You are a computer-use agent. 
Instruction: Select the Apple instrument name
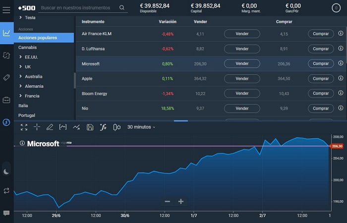(x=87, y=79)
